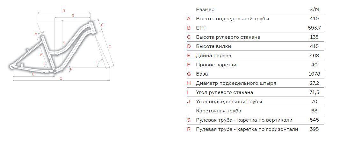Click the Высота рулевого стакана row

coord(256,37)
